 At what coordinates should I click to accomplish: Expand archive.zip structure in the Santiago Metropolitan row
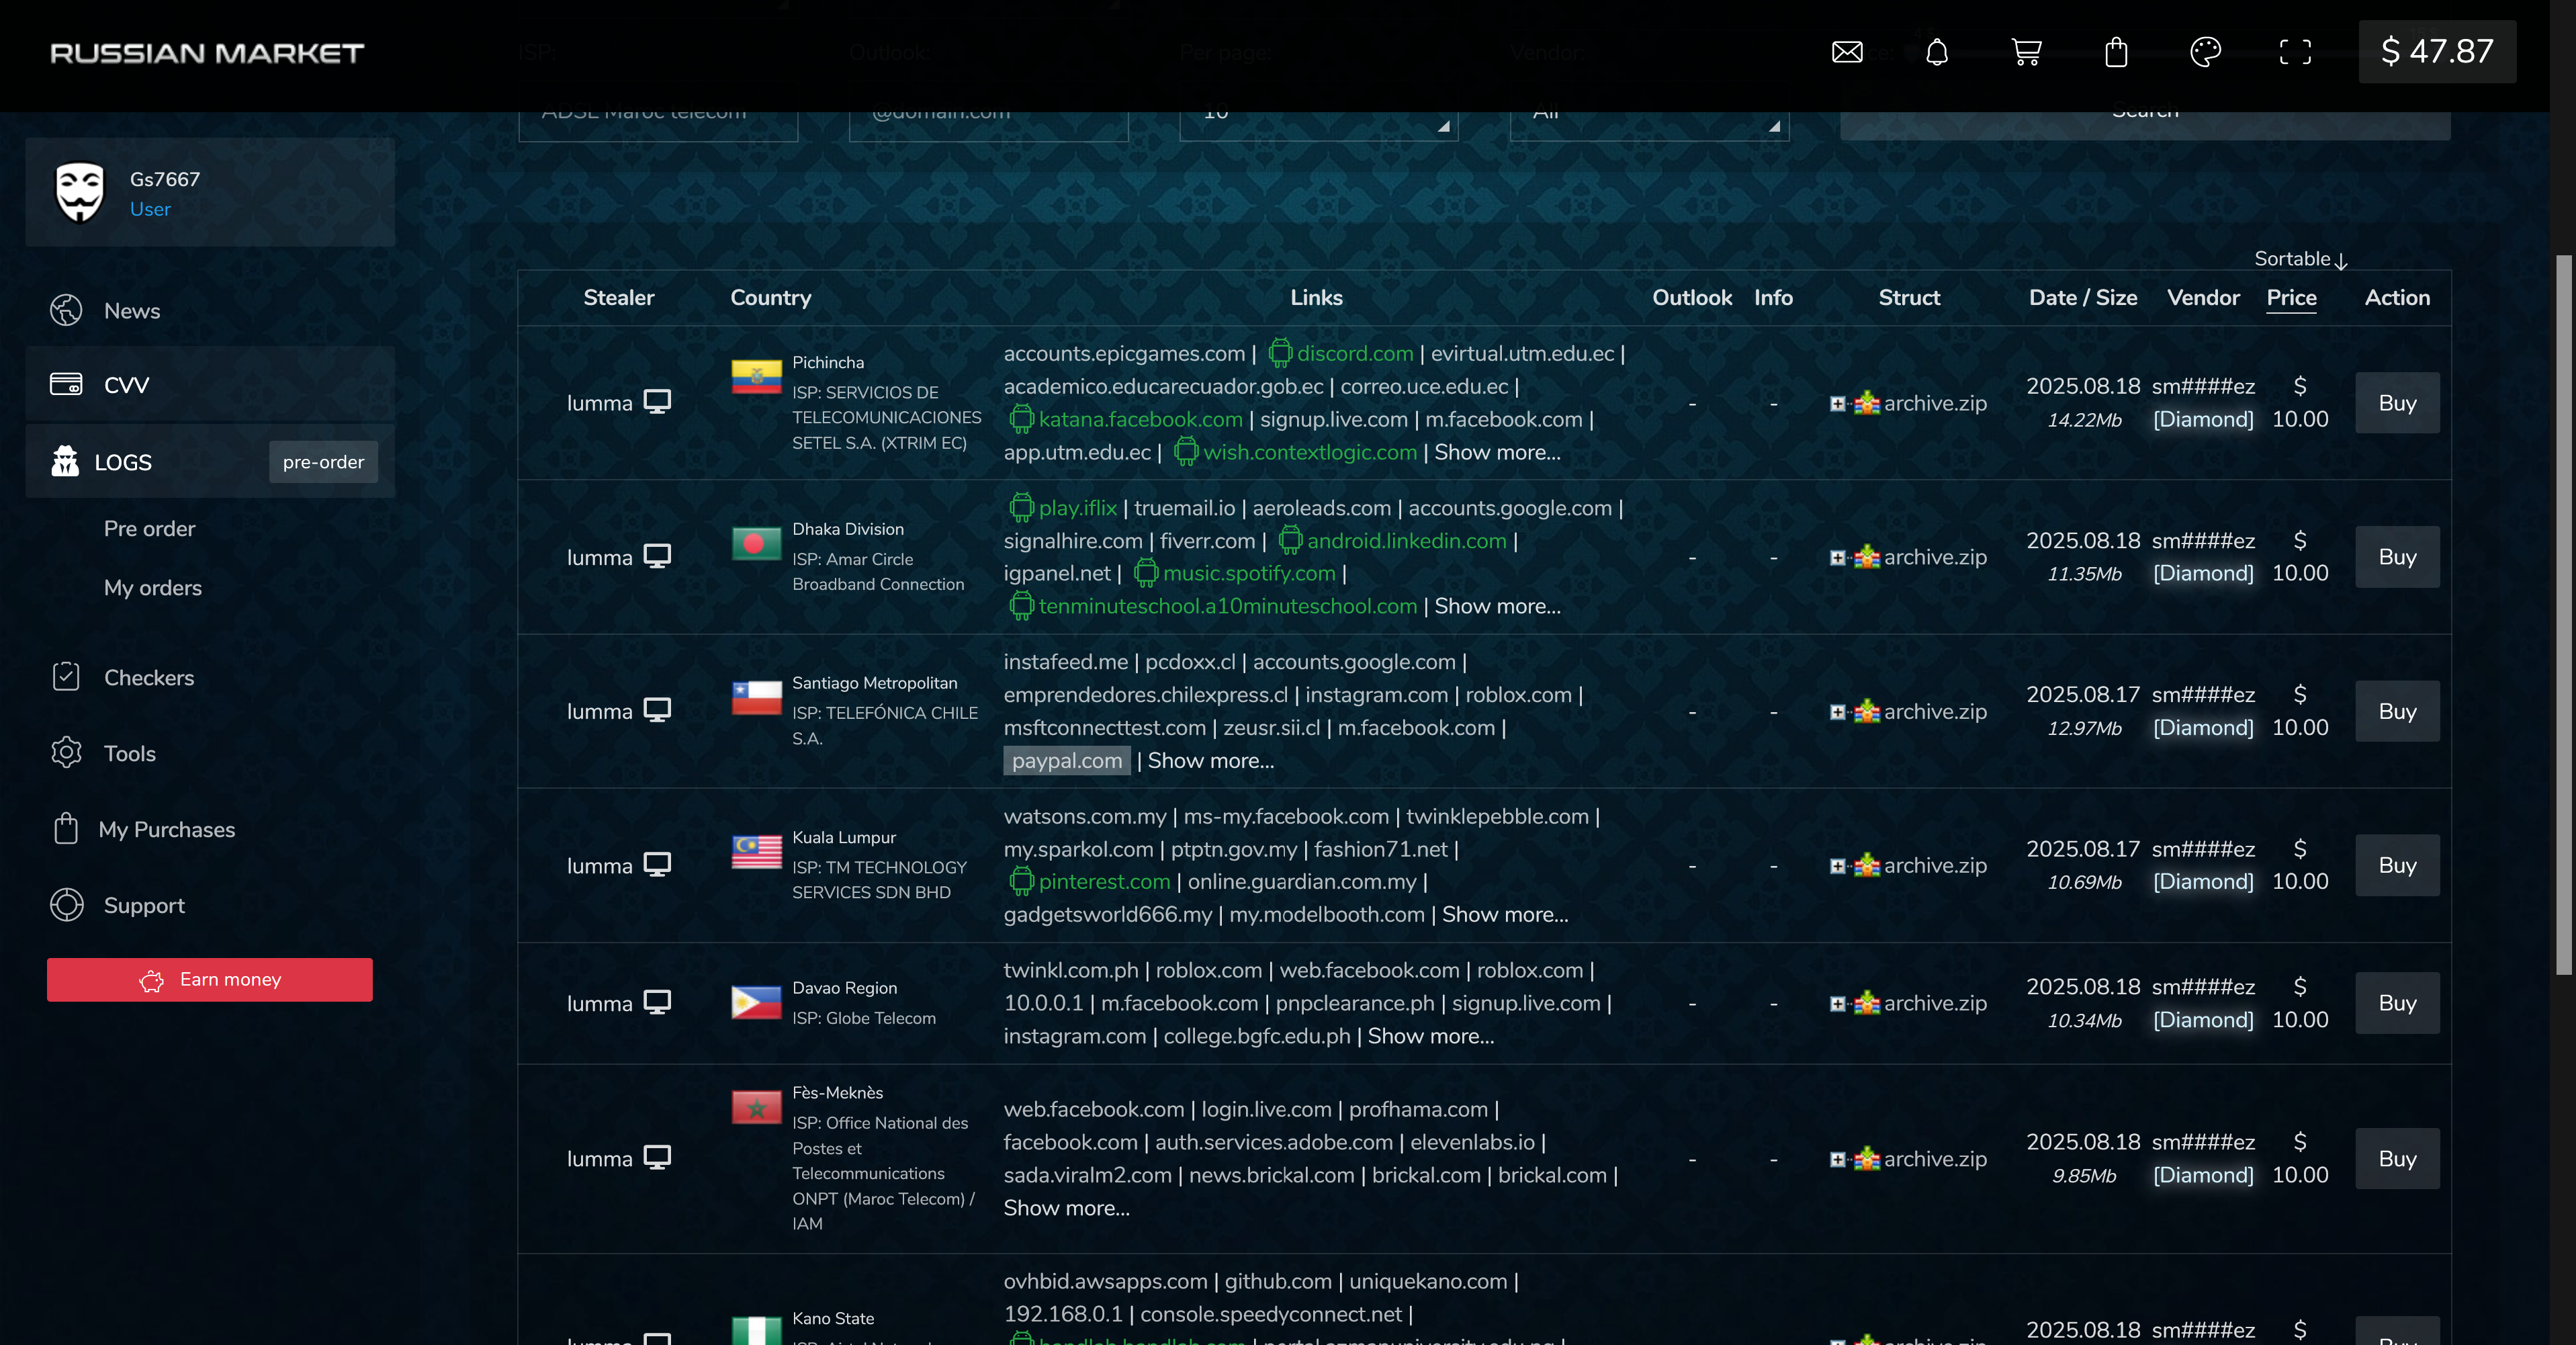(1837, 711)
